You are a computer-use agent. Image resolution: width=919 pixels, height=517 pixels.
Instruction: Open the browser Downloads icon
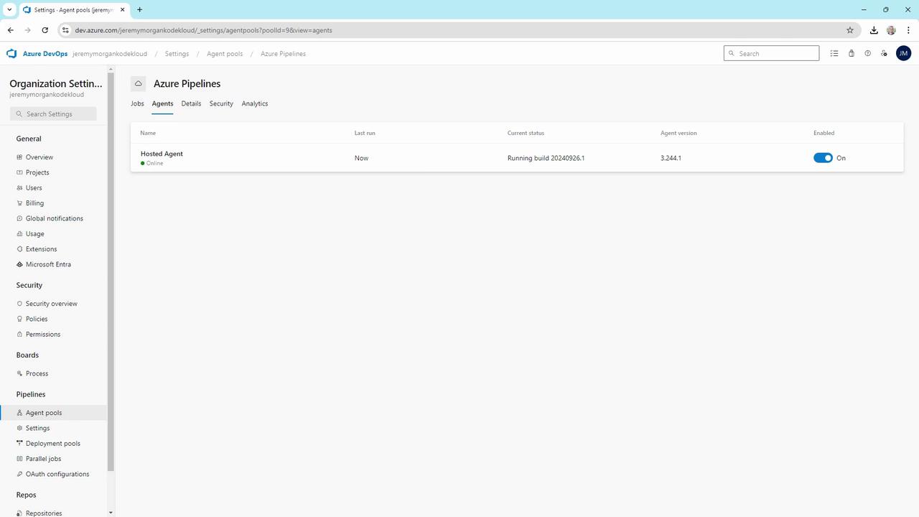pyautogui.click(x=874, y=30)
